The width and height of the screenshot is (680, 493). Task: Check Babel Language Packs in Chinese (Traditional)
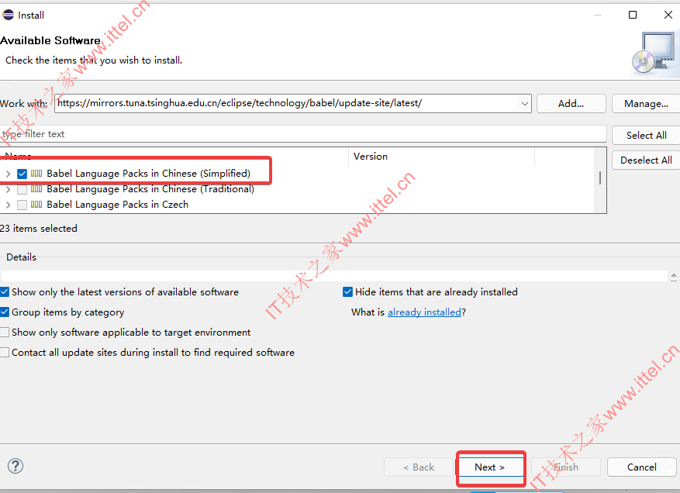tap(22, 189)
